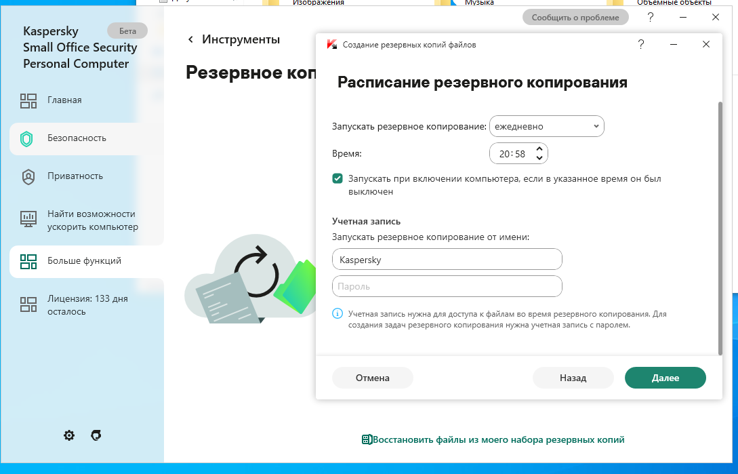The height and width of the screenshot is (474, 738).
Task: Close the main Kaspersky window
Action: pos(716,18)
